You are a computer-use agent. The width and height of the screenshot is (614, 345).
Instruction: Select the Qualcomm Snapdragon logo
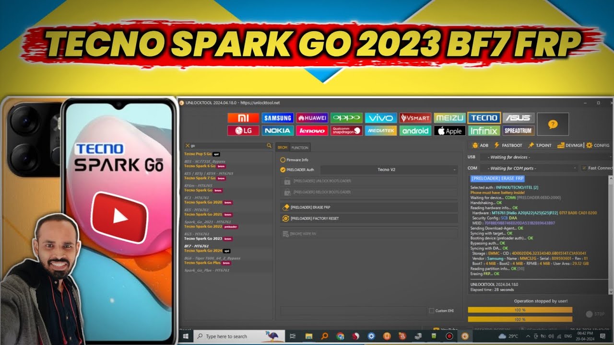tap(346, 130)
